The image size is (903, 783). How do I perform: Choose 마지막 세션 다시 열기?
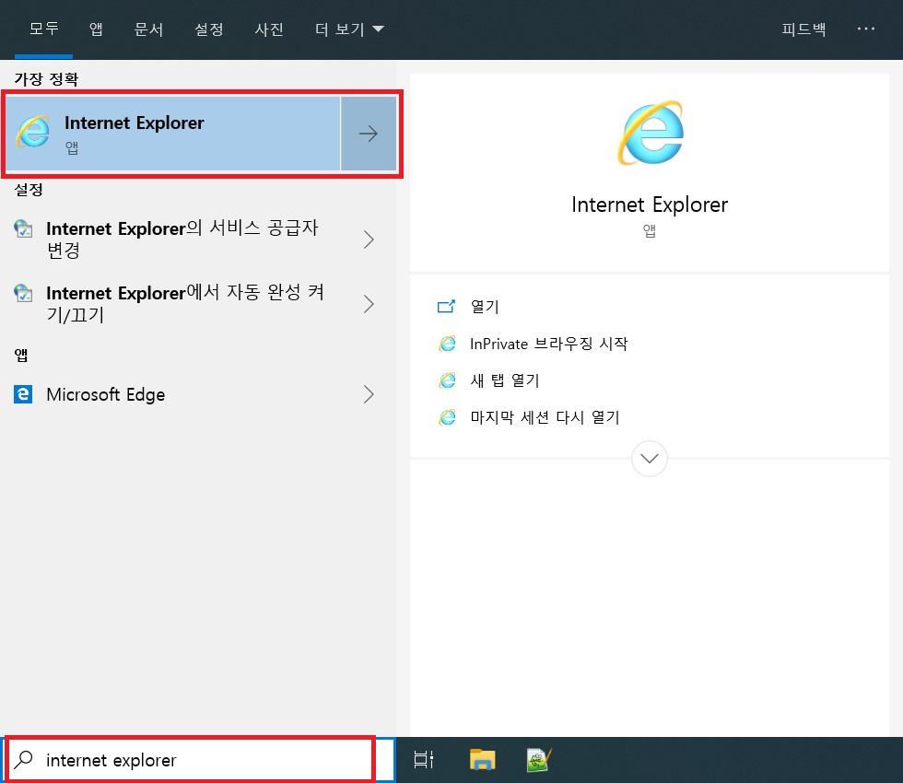tap(545, 417)
